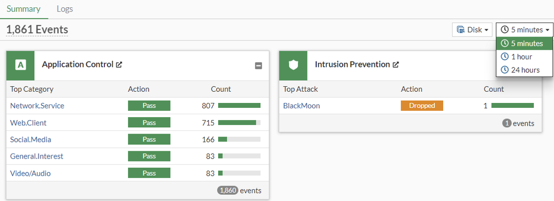The width and height of the screenshot is (554, 201).
Task: Click the clock icon beside 1 hour
Action: (504, 57)
